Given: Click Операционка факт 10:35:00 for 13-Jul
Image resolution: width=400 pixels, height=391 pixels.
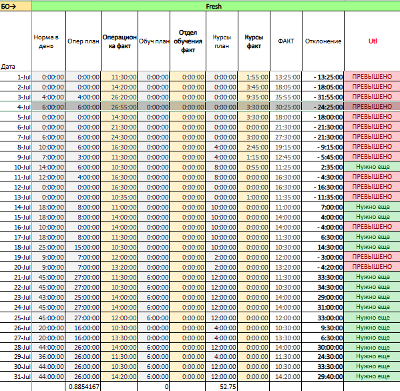Looking at the screenshot, I should [120, 197].
